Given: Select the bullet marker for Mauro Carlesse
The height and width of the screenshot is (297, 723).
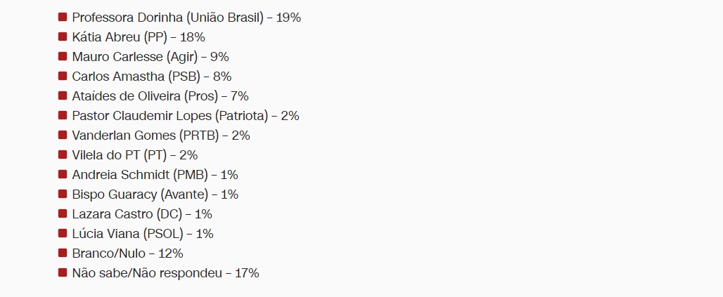Looking at the screenshot, I should pos(63,56).
